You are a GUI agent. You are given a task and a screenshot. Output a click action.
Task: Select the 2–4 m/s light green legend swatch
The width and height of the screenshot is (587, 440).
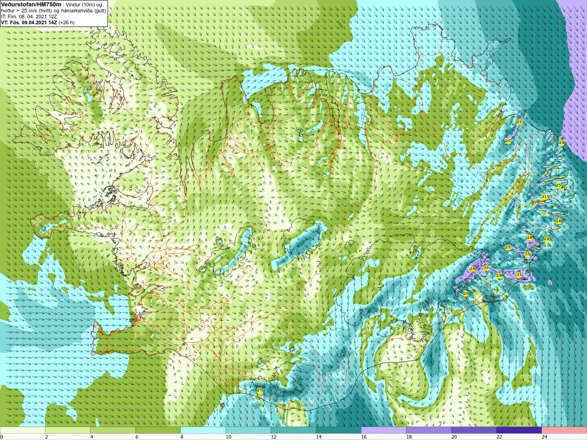pos(68,430)
